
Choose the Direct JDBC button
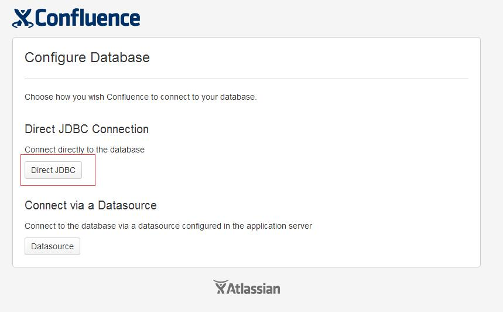point(53,170)
